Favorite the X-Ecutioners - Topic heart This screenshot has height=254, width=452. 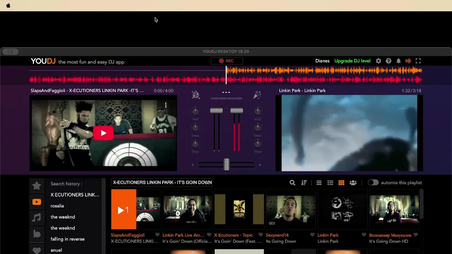(261, 235)
